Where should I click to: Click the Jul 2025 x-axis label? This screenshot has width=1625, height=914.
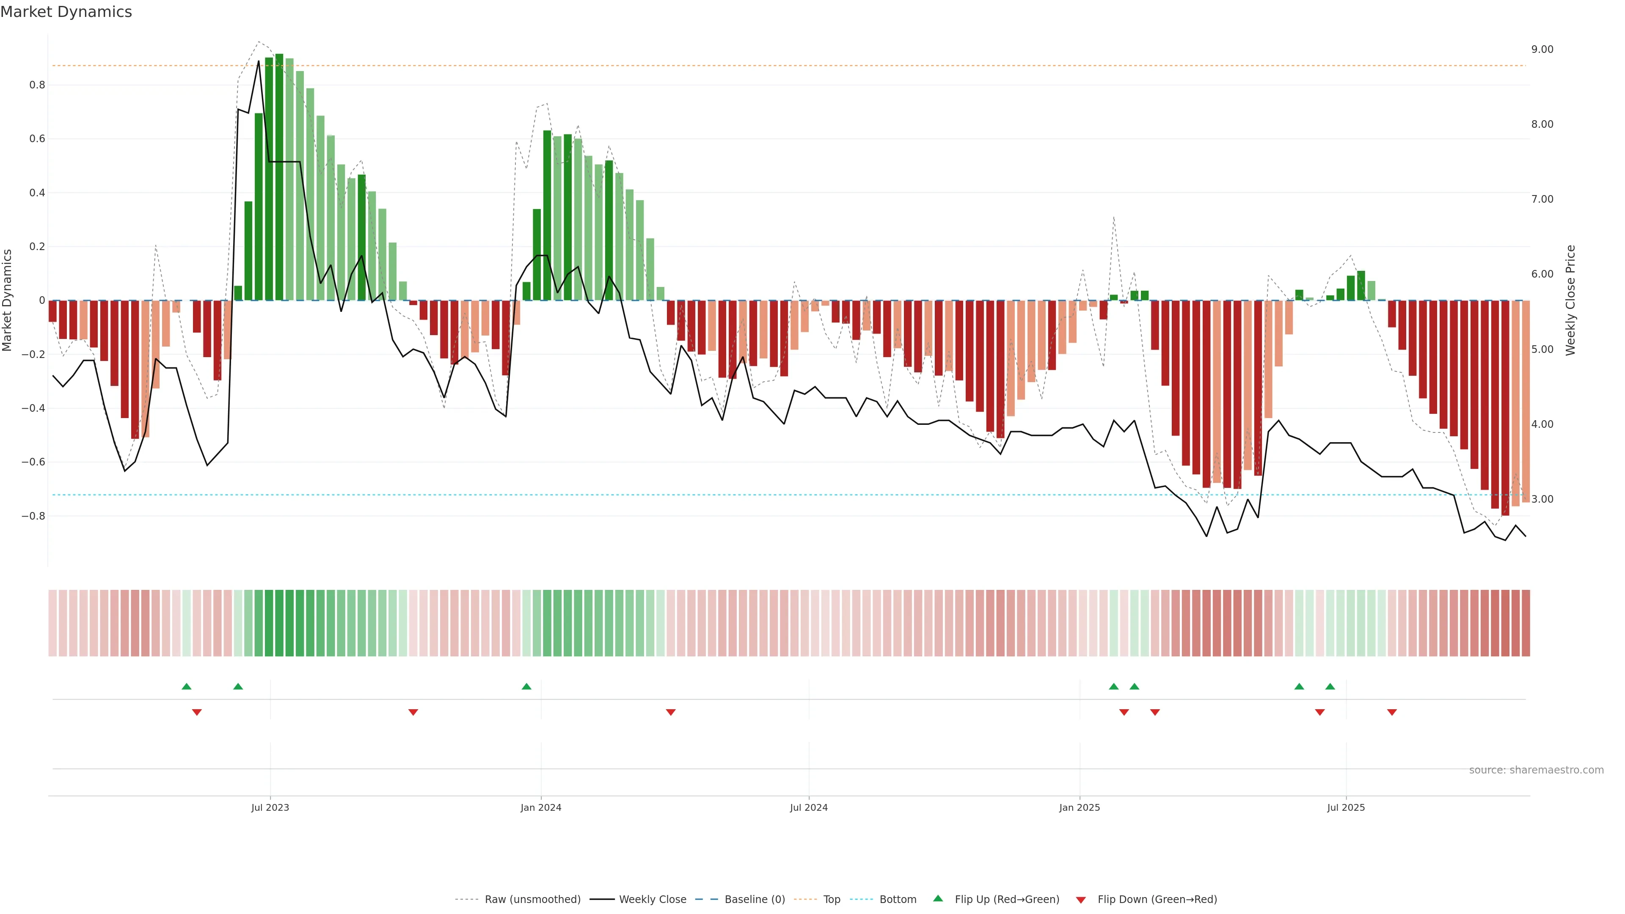[1346, 807]
